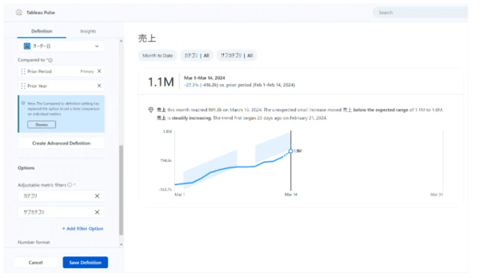Viewport: 482px width, 278px height.
Task: Remove the カテゴリ filter with its X icon
Action: [97, 196]
